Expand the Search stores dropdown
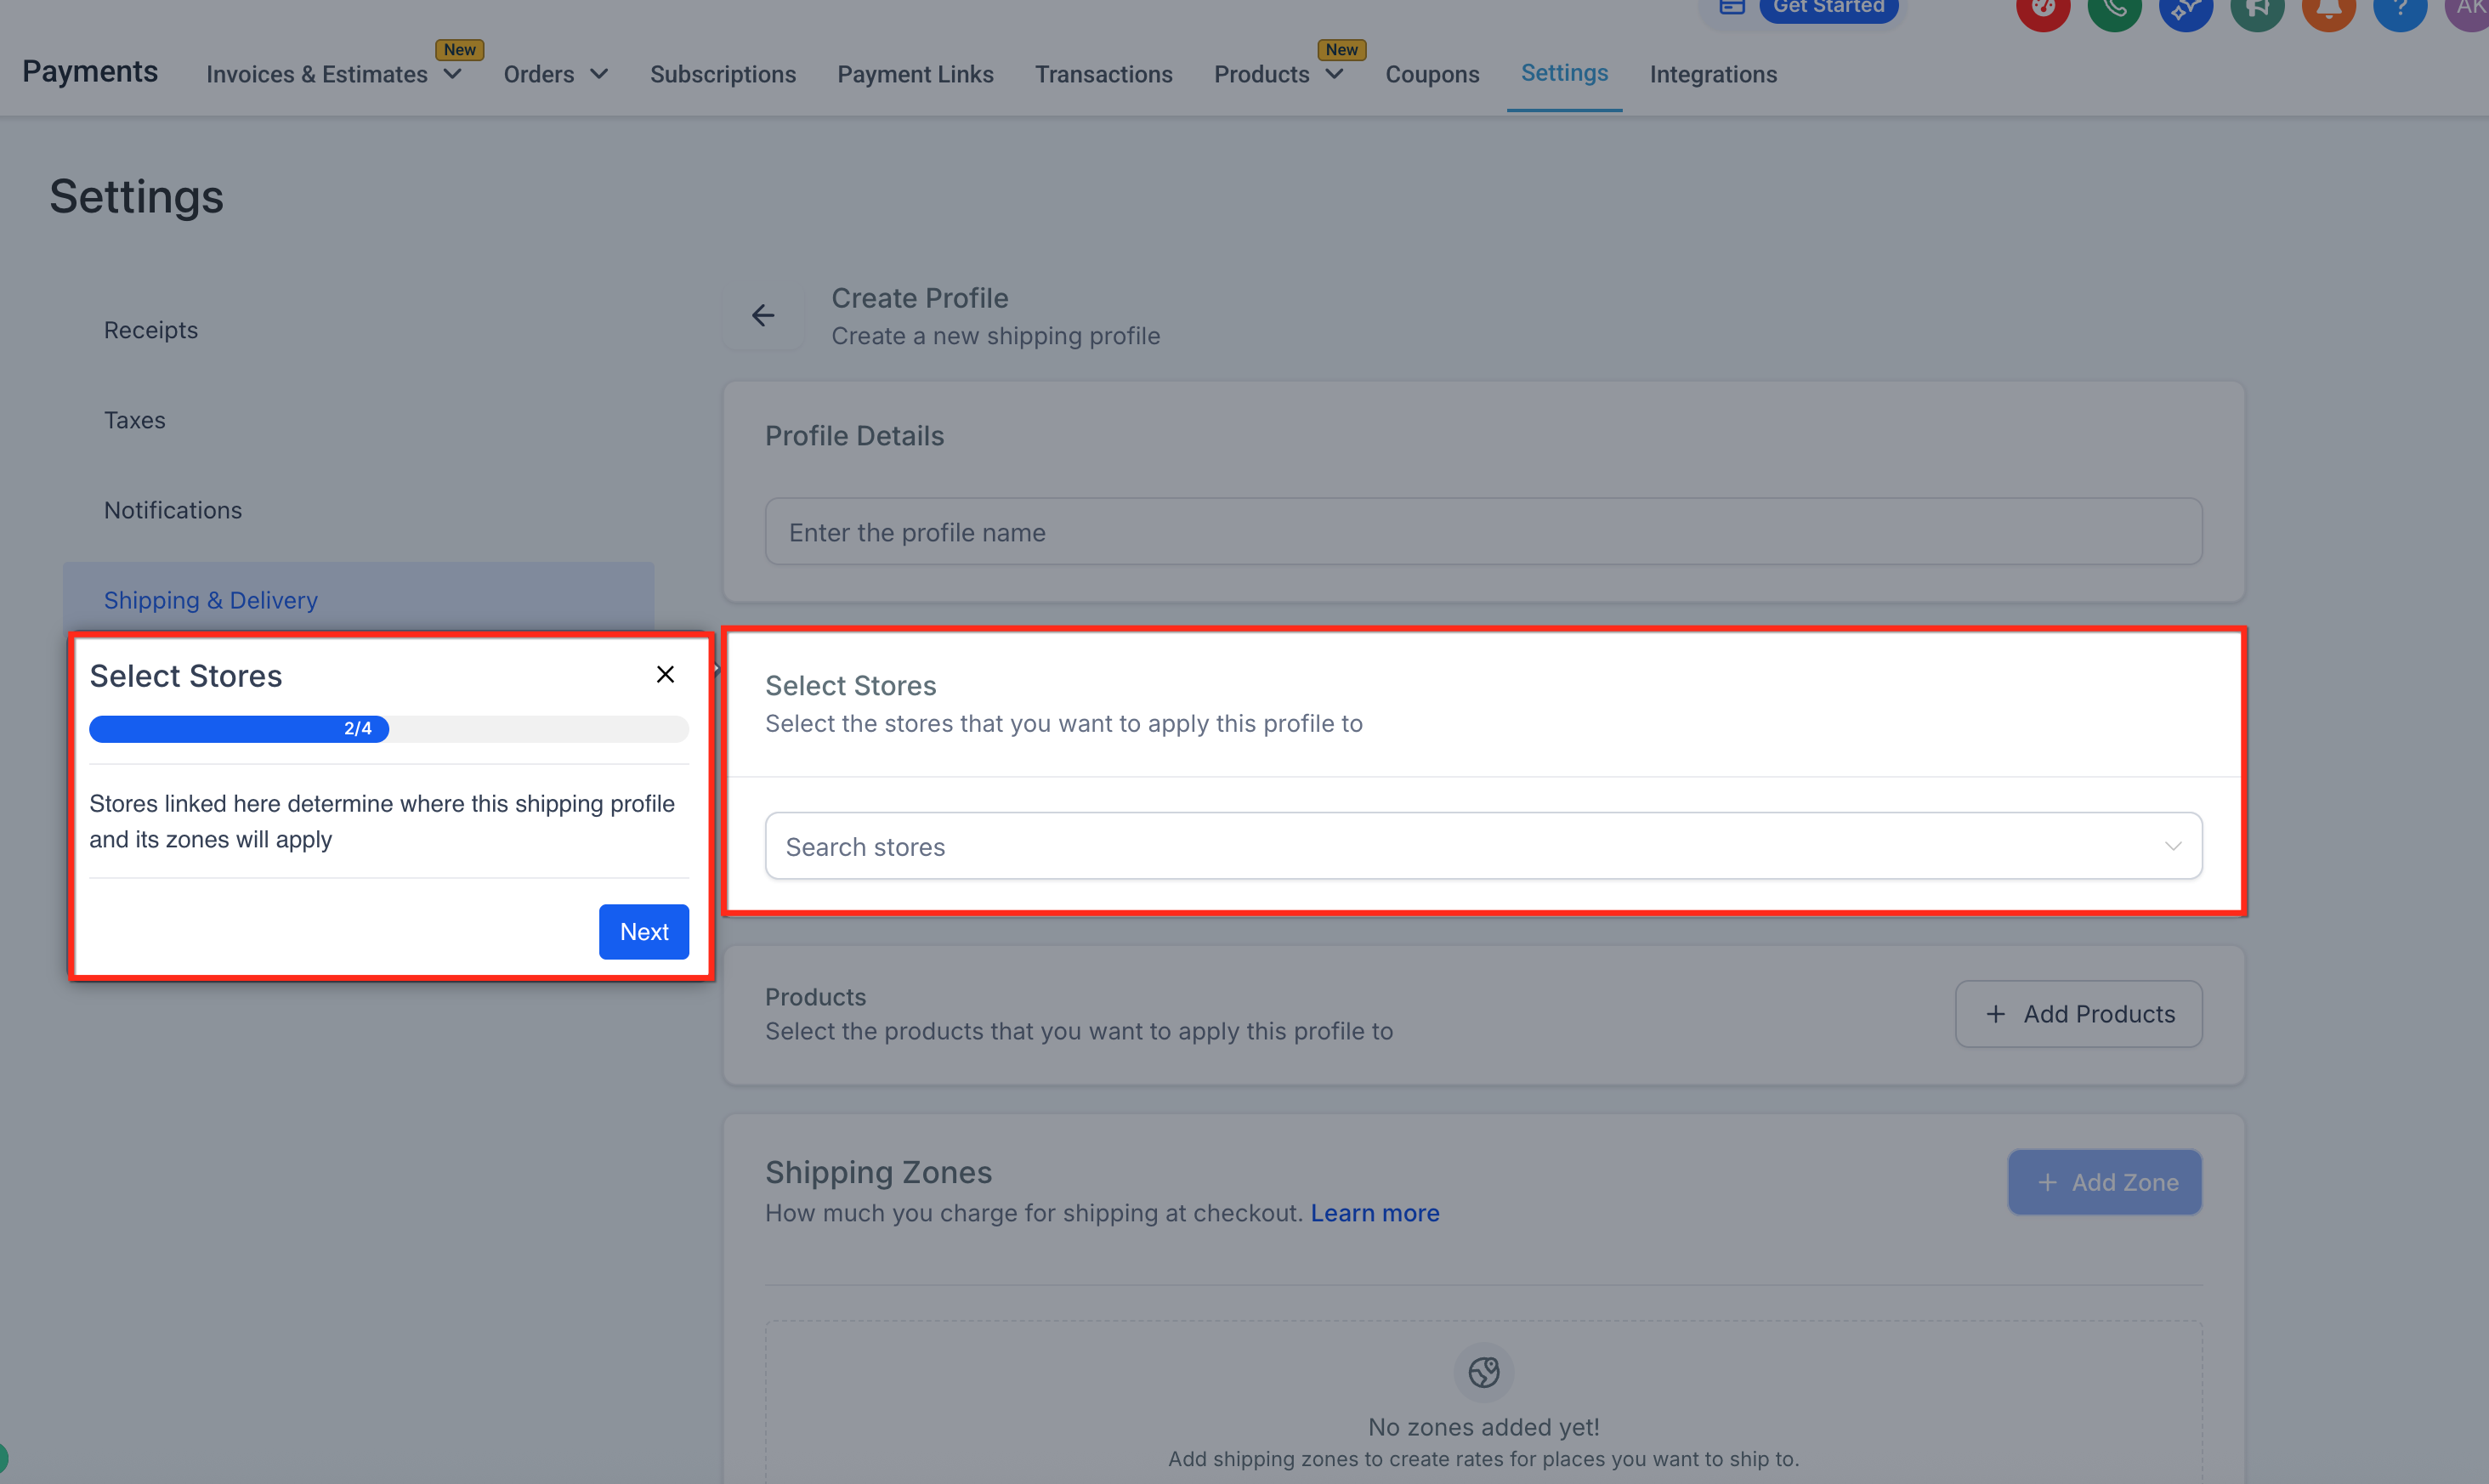This screenshot has height=1484, width=2489. pos(2172,847)
